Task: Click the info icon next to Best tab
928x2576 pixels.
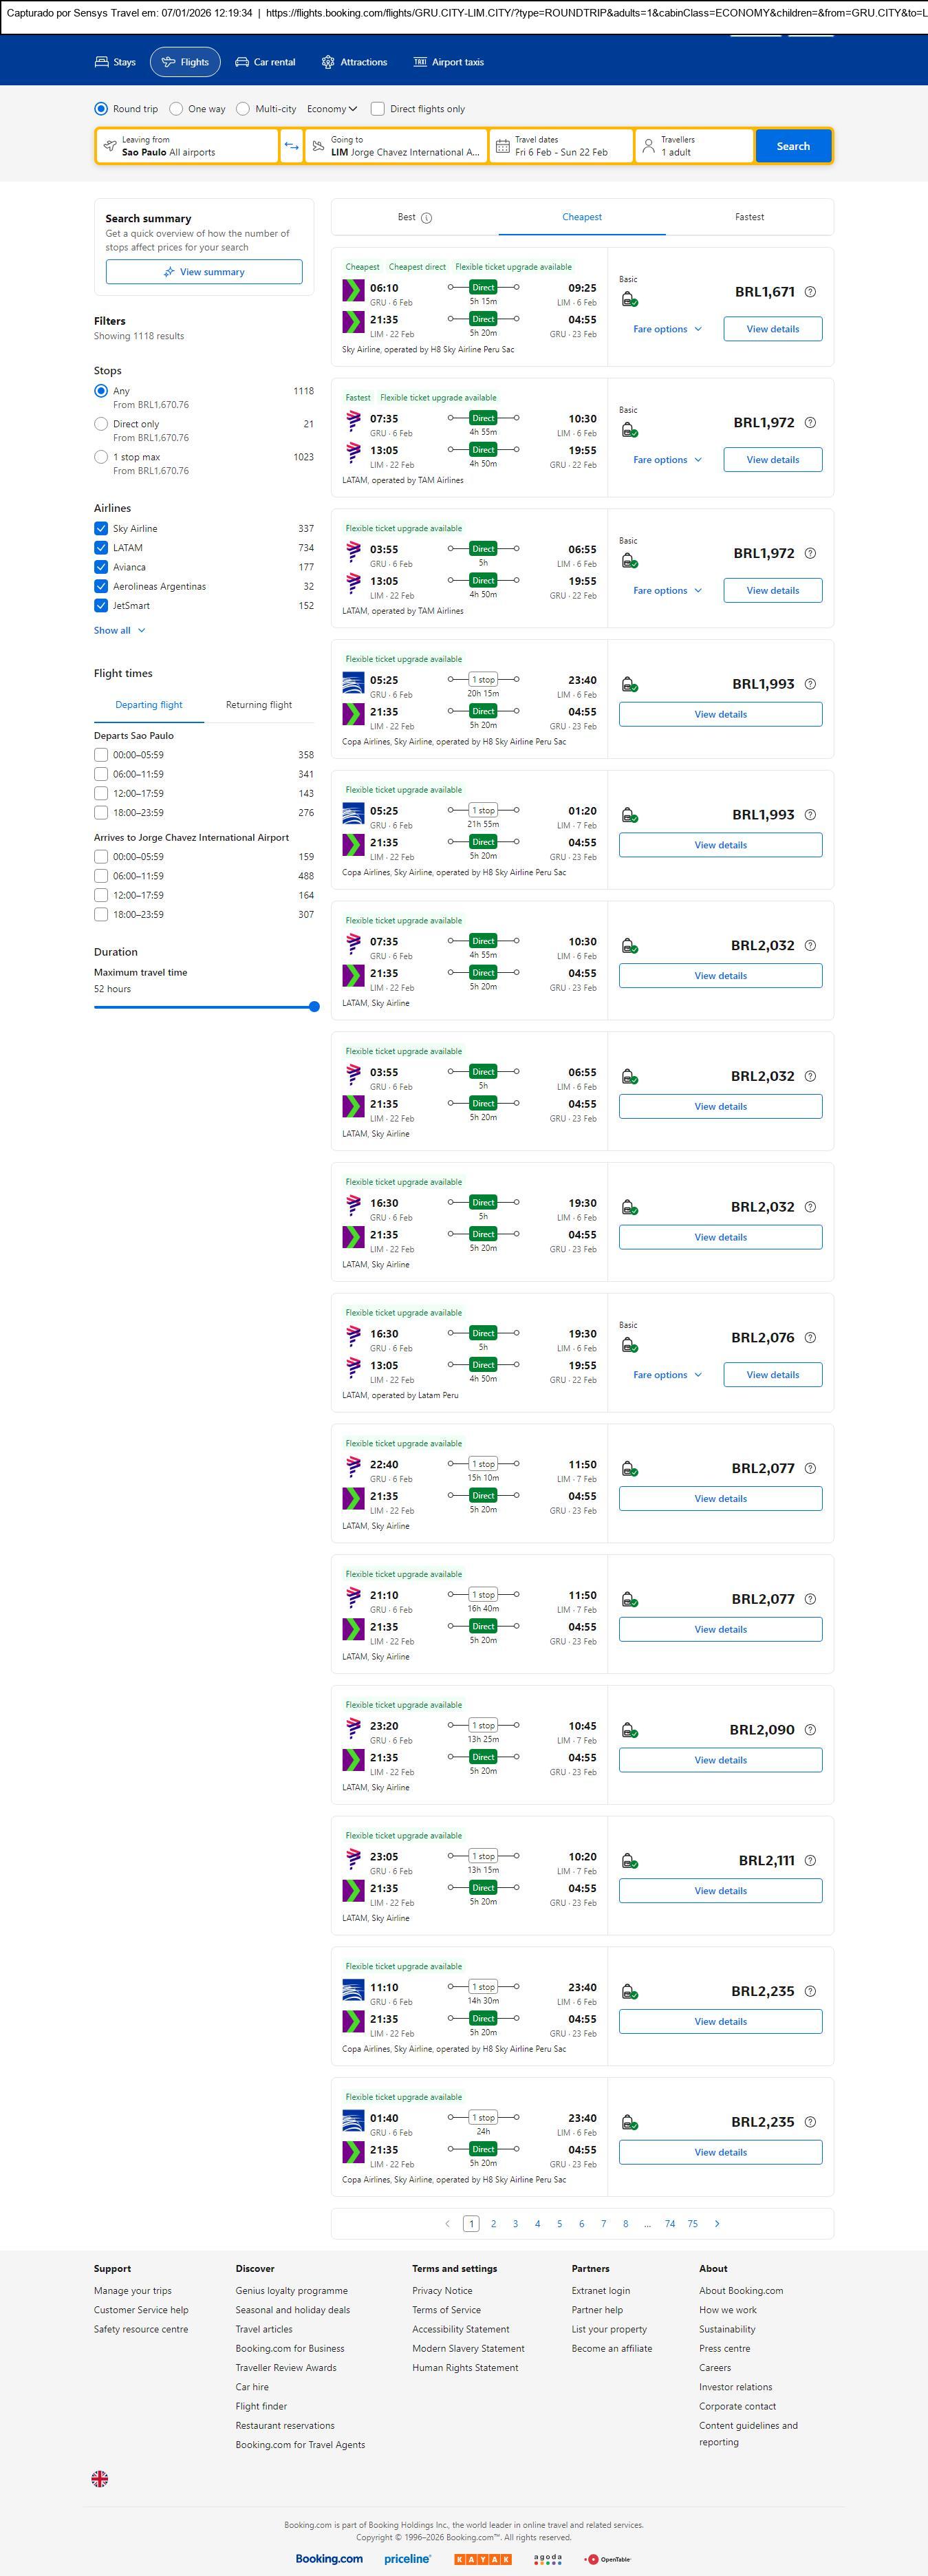Action: [427, 218]
